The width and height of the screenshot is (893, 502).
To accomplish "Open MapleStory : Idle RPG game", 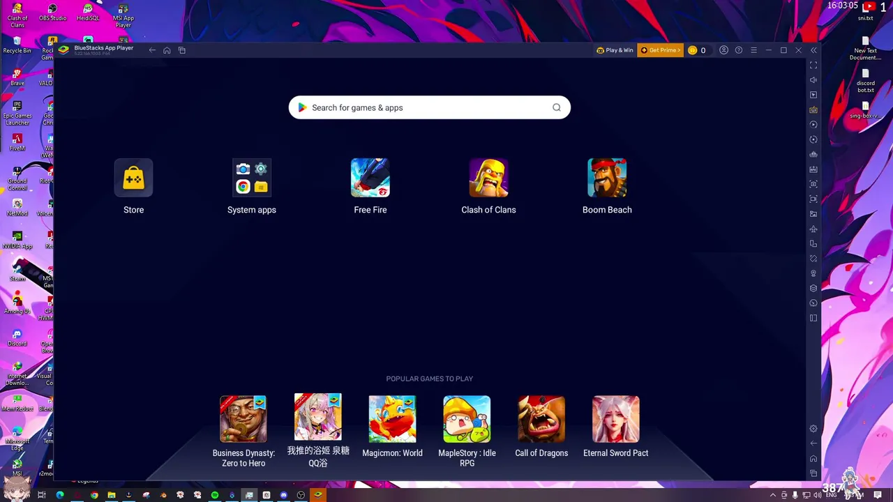I will (467, 419).
